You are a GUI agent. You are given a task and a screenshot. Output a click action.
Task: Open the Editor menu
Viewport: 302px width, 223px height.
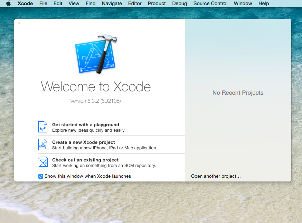click(x=135, y=3)
